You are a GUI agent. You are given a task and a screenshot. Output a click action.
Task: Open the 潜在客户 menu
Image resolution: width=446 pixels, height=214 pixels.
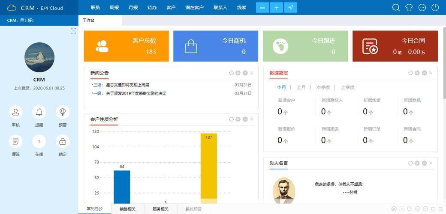pyautogui.click(x=195, y=8)
